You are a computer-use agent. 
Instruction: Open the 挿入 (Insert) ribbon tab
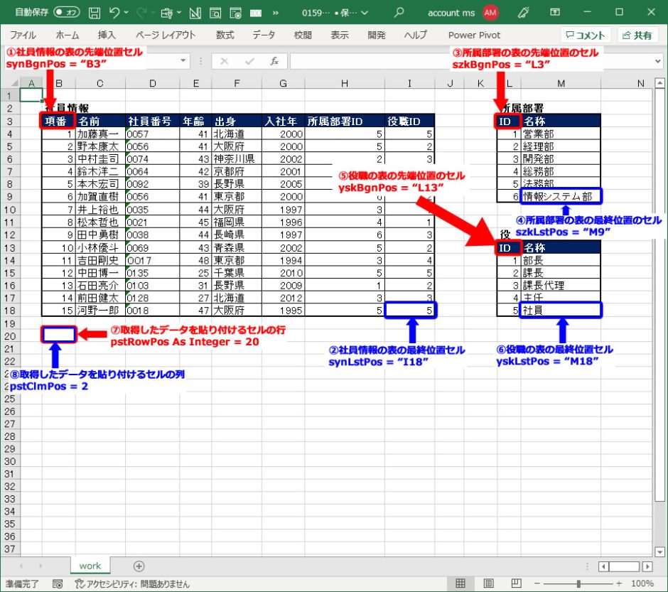click(x=107, y=35)
